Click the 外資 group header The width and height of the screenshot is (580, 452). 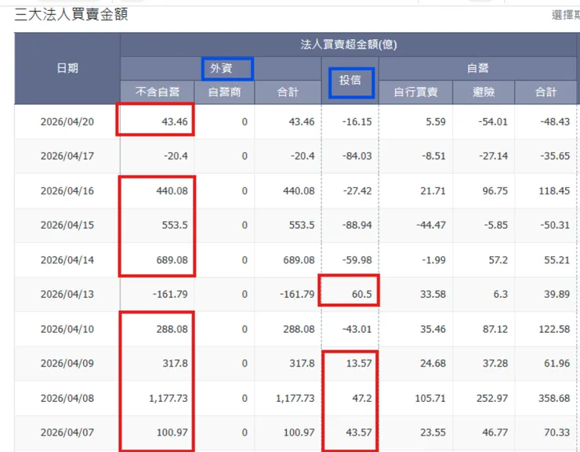221,68
